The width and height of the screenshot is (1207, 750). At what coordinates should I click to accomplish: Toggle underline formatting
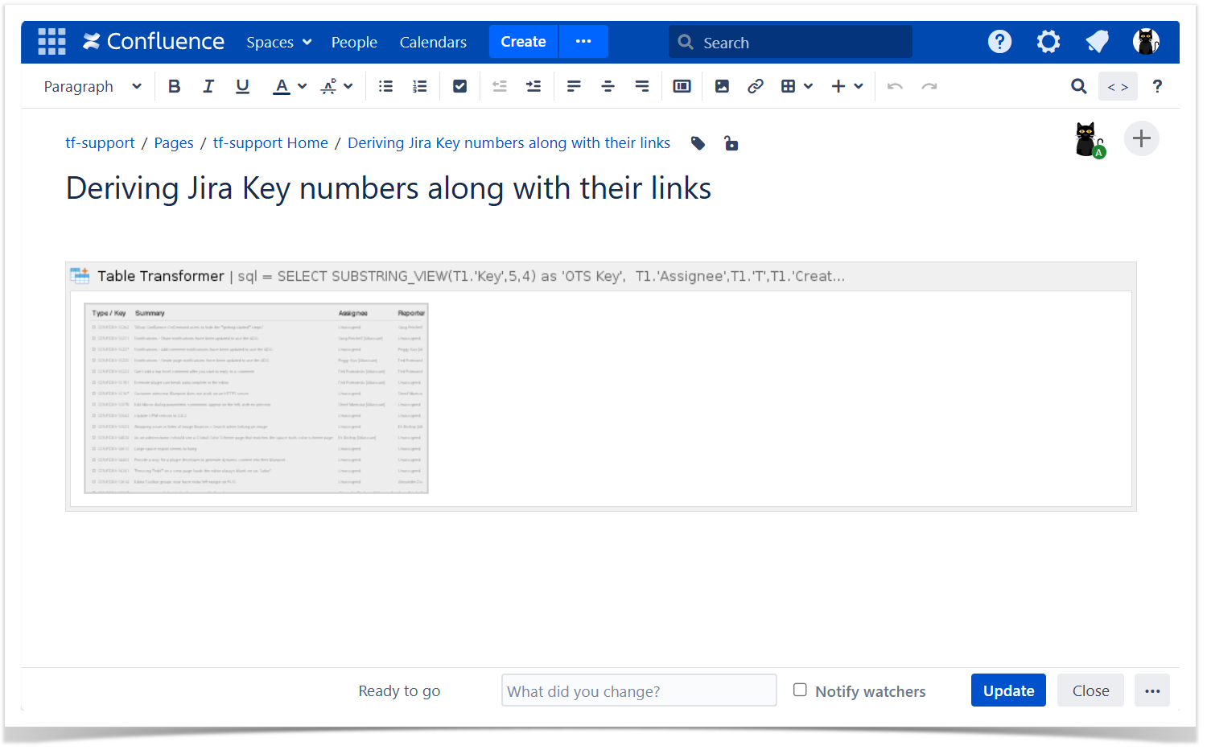(242, 86)
